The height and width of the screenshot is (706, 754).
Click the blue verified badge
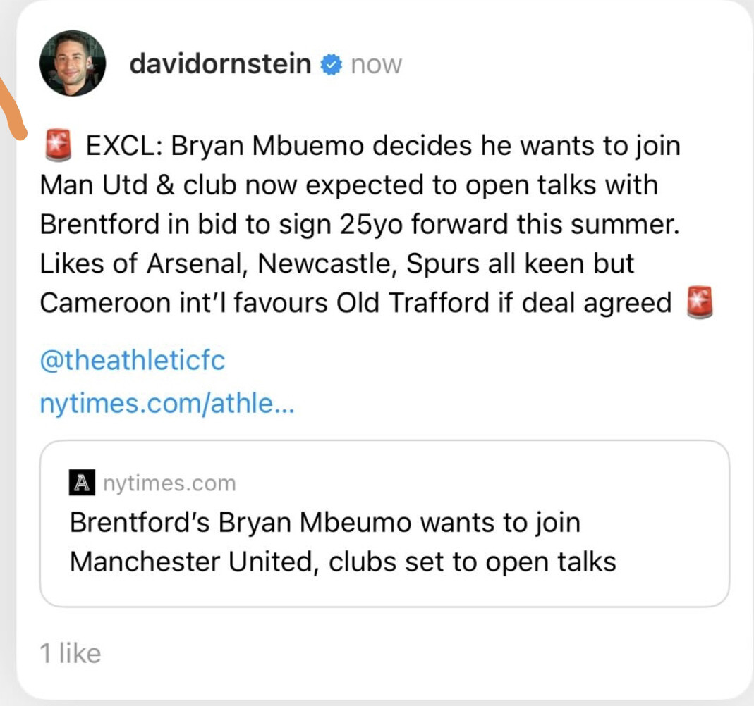pos(330,65)
